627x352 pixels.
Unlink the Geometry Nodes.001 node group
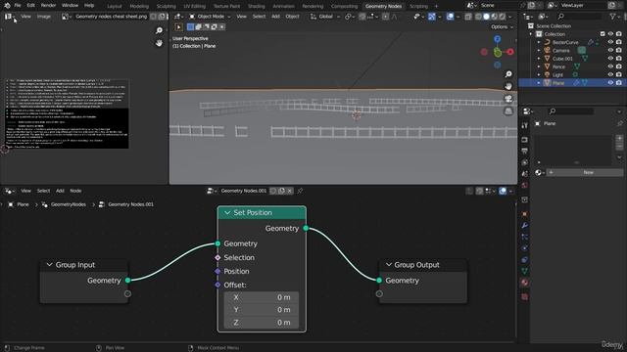[x=290, y=191]
